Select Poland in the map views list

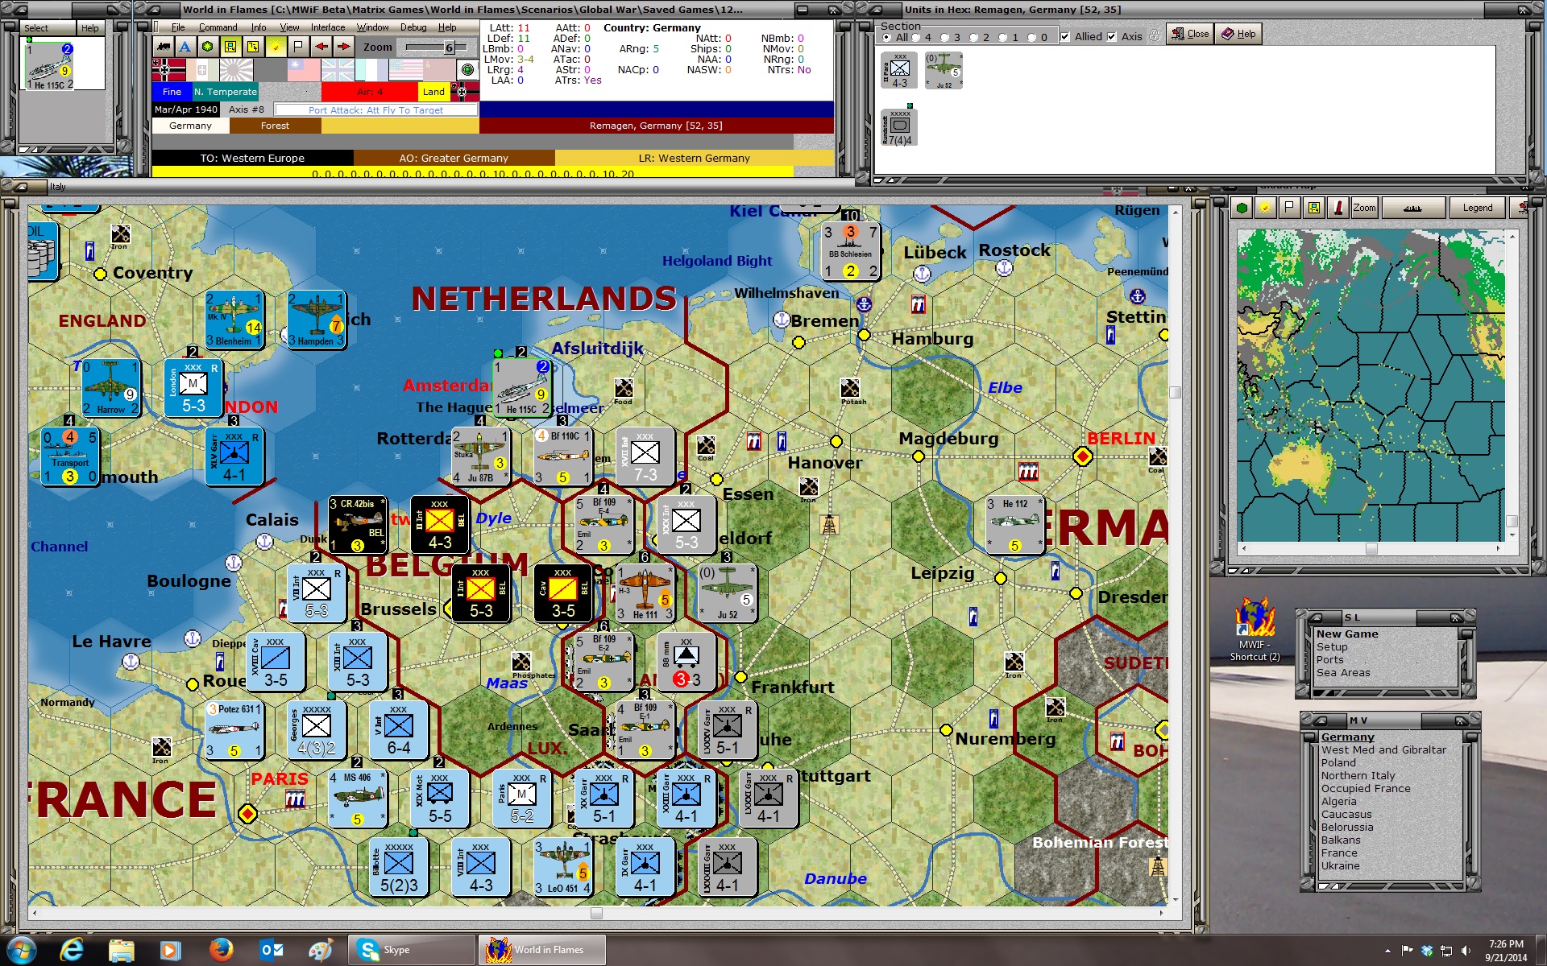pyautogui.click(x=1338, y=762)
